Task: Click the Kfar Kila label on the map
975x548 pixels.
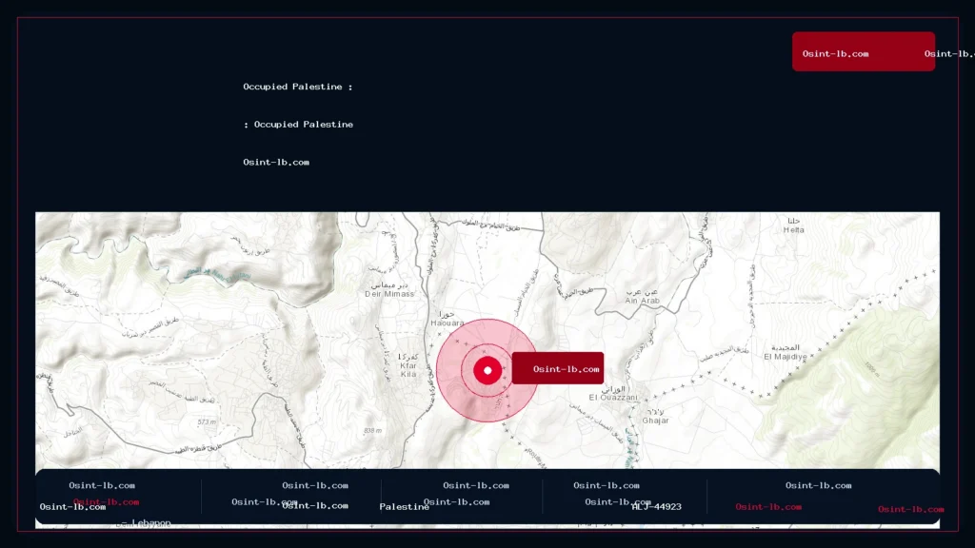Action: (408, 365)
